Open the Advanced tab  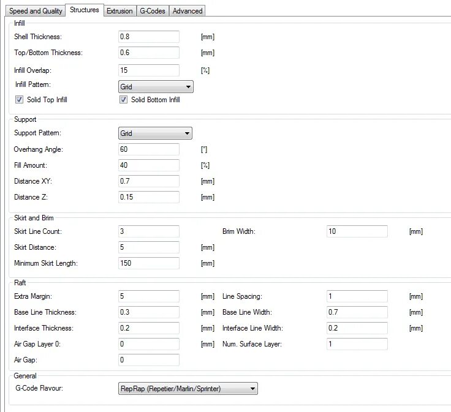tap(187, 11)
